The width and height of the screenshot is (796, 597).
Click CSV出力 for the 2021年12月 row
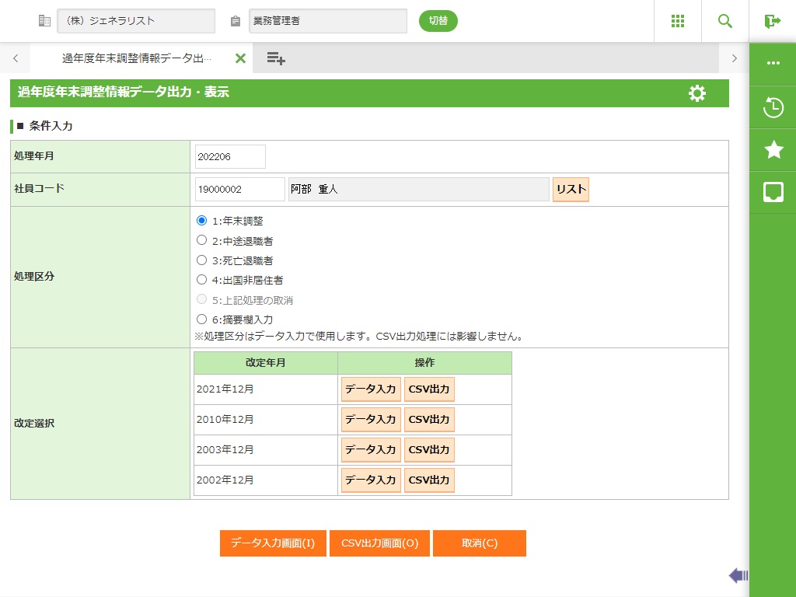point(429,389)
